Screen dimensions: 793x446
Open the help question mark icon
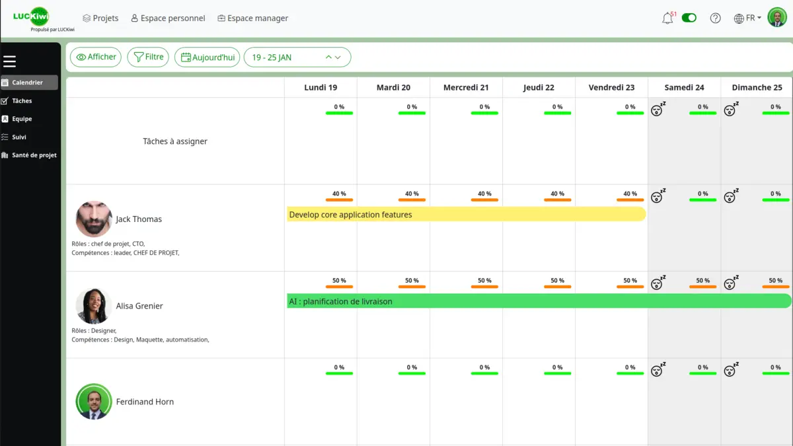[x=716, y=18]
